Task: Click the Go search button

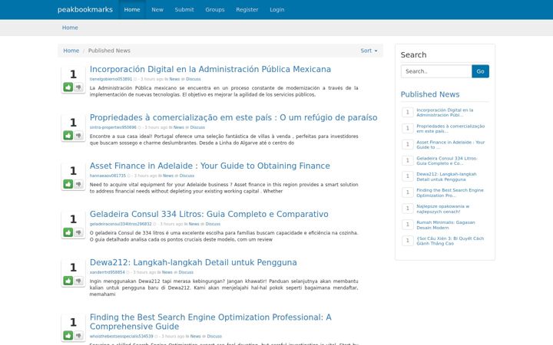Action: coord(480,71)
